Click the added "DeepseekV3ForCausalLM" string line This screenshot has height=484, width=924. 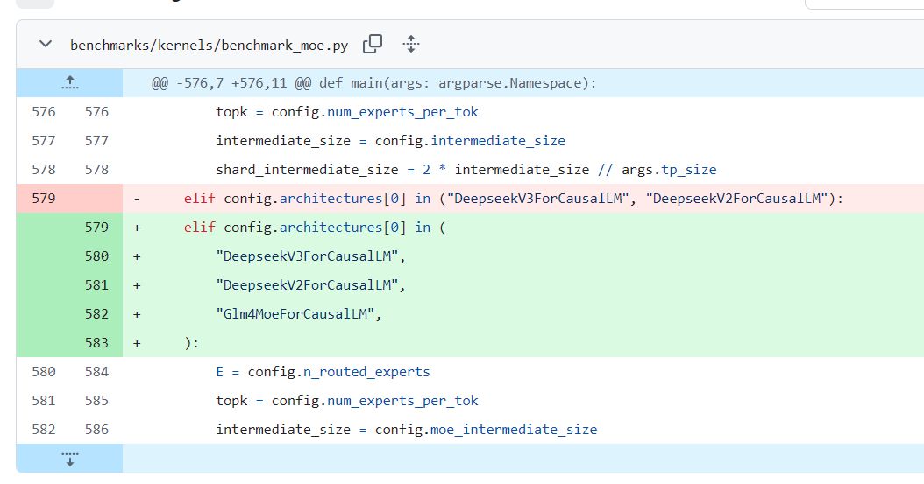pos(310,256)
